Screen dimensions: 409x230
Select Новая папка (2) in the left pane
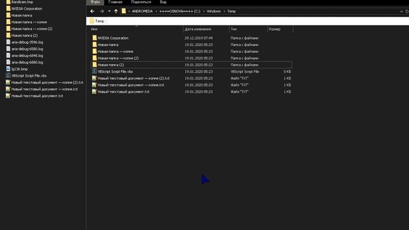[24, 36]
